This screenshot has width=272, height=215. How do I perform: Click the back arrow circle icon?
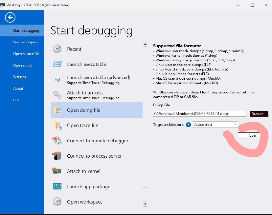pyautogui.click(x=10, y=17)
